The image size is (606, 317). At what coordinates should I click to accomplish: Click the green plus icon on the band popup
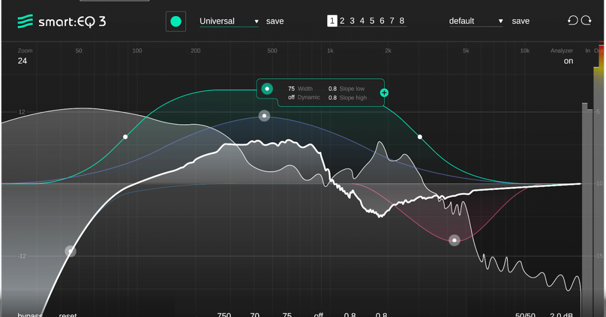(x=384, y=92)
